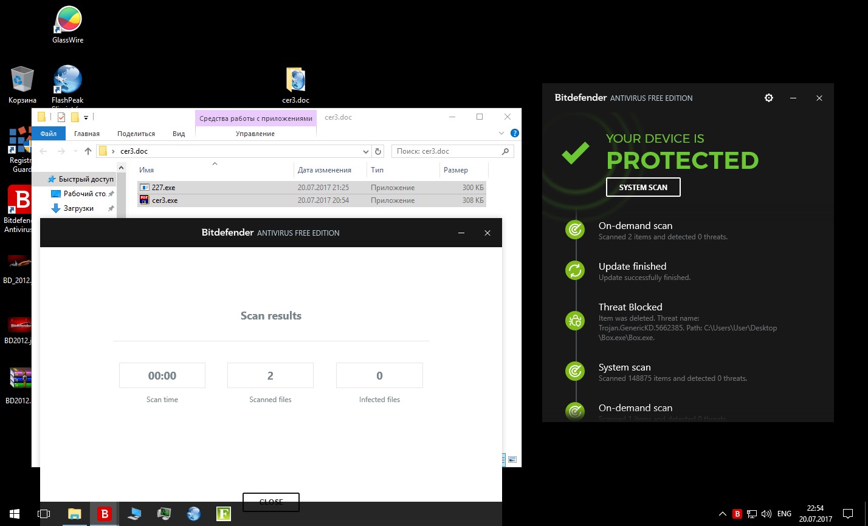The image size is (868, 526).
Task: Go up one folder level in Explorer
Action: pyautogui.click(x=88, y=151)
